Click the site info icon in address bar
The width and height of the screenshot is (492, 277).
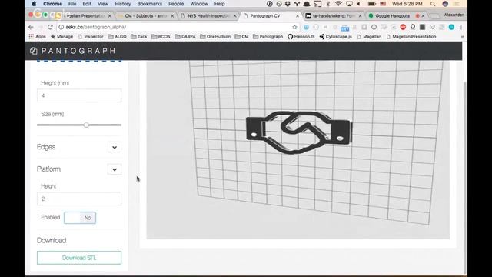[x=61, y=27]
